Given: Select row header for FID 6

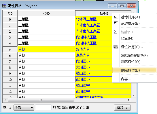Looking at the screenshot, I should tap(10, 56).
